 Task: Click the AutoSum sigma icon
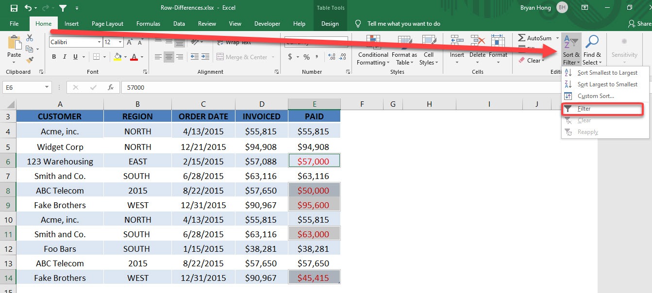pos(521,38)
